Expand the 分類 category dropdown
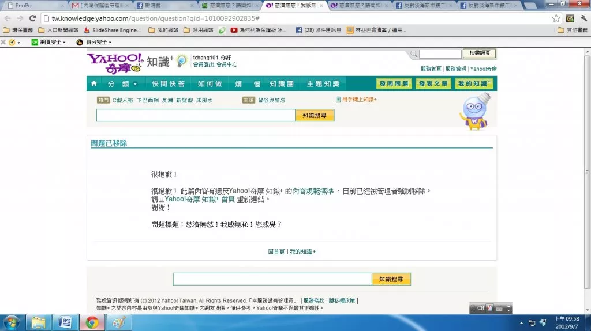This screenshot has height=331, width=591. coord(122,84)
